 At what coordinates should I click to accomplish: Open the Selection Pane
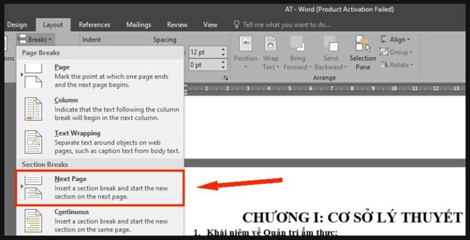pyautogui.click(x=363, y=53)
